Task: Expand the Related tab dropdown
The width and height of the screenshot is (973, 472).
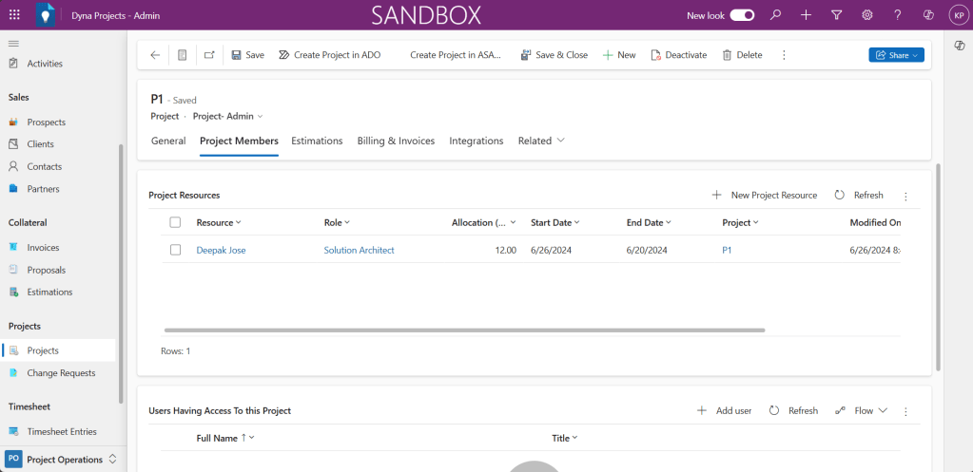Action: click(541, 141)
